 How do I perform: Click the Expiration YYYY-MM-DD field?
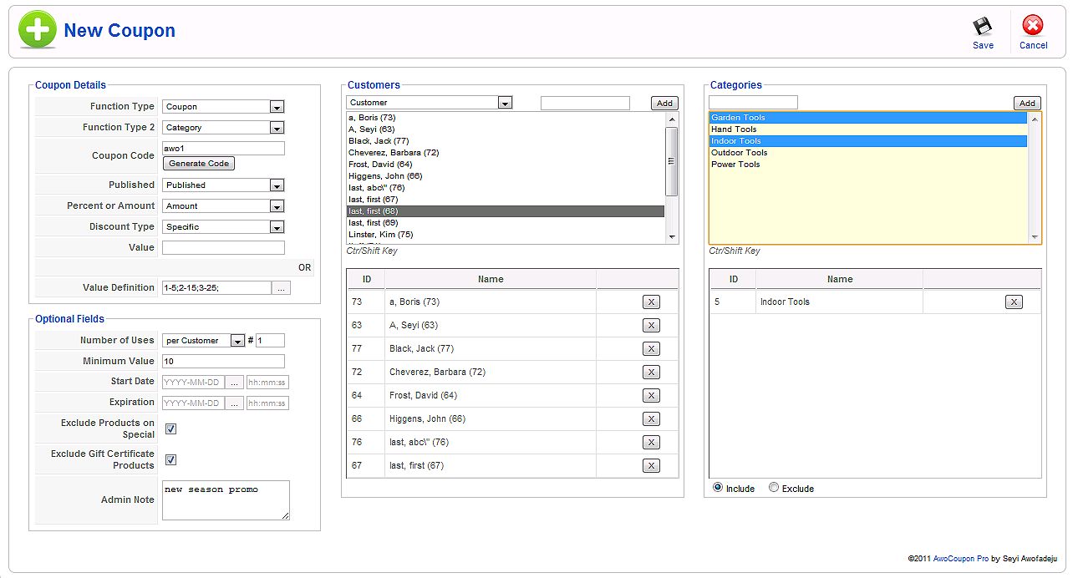coord(193,403)
